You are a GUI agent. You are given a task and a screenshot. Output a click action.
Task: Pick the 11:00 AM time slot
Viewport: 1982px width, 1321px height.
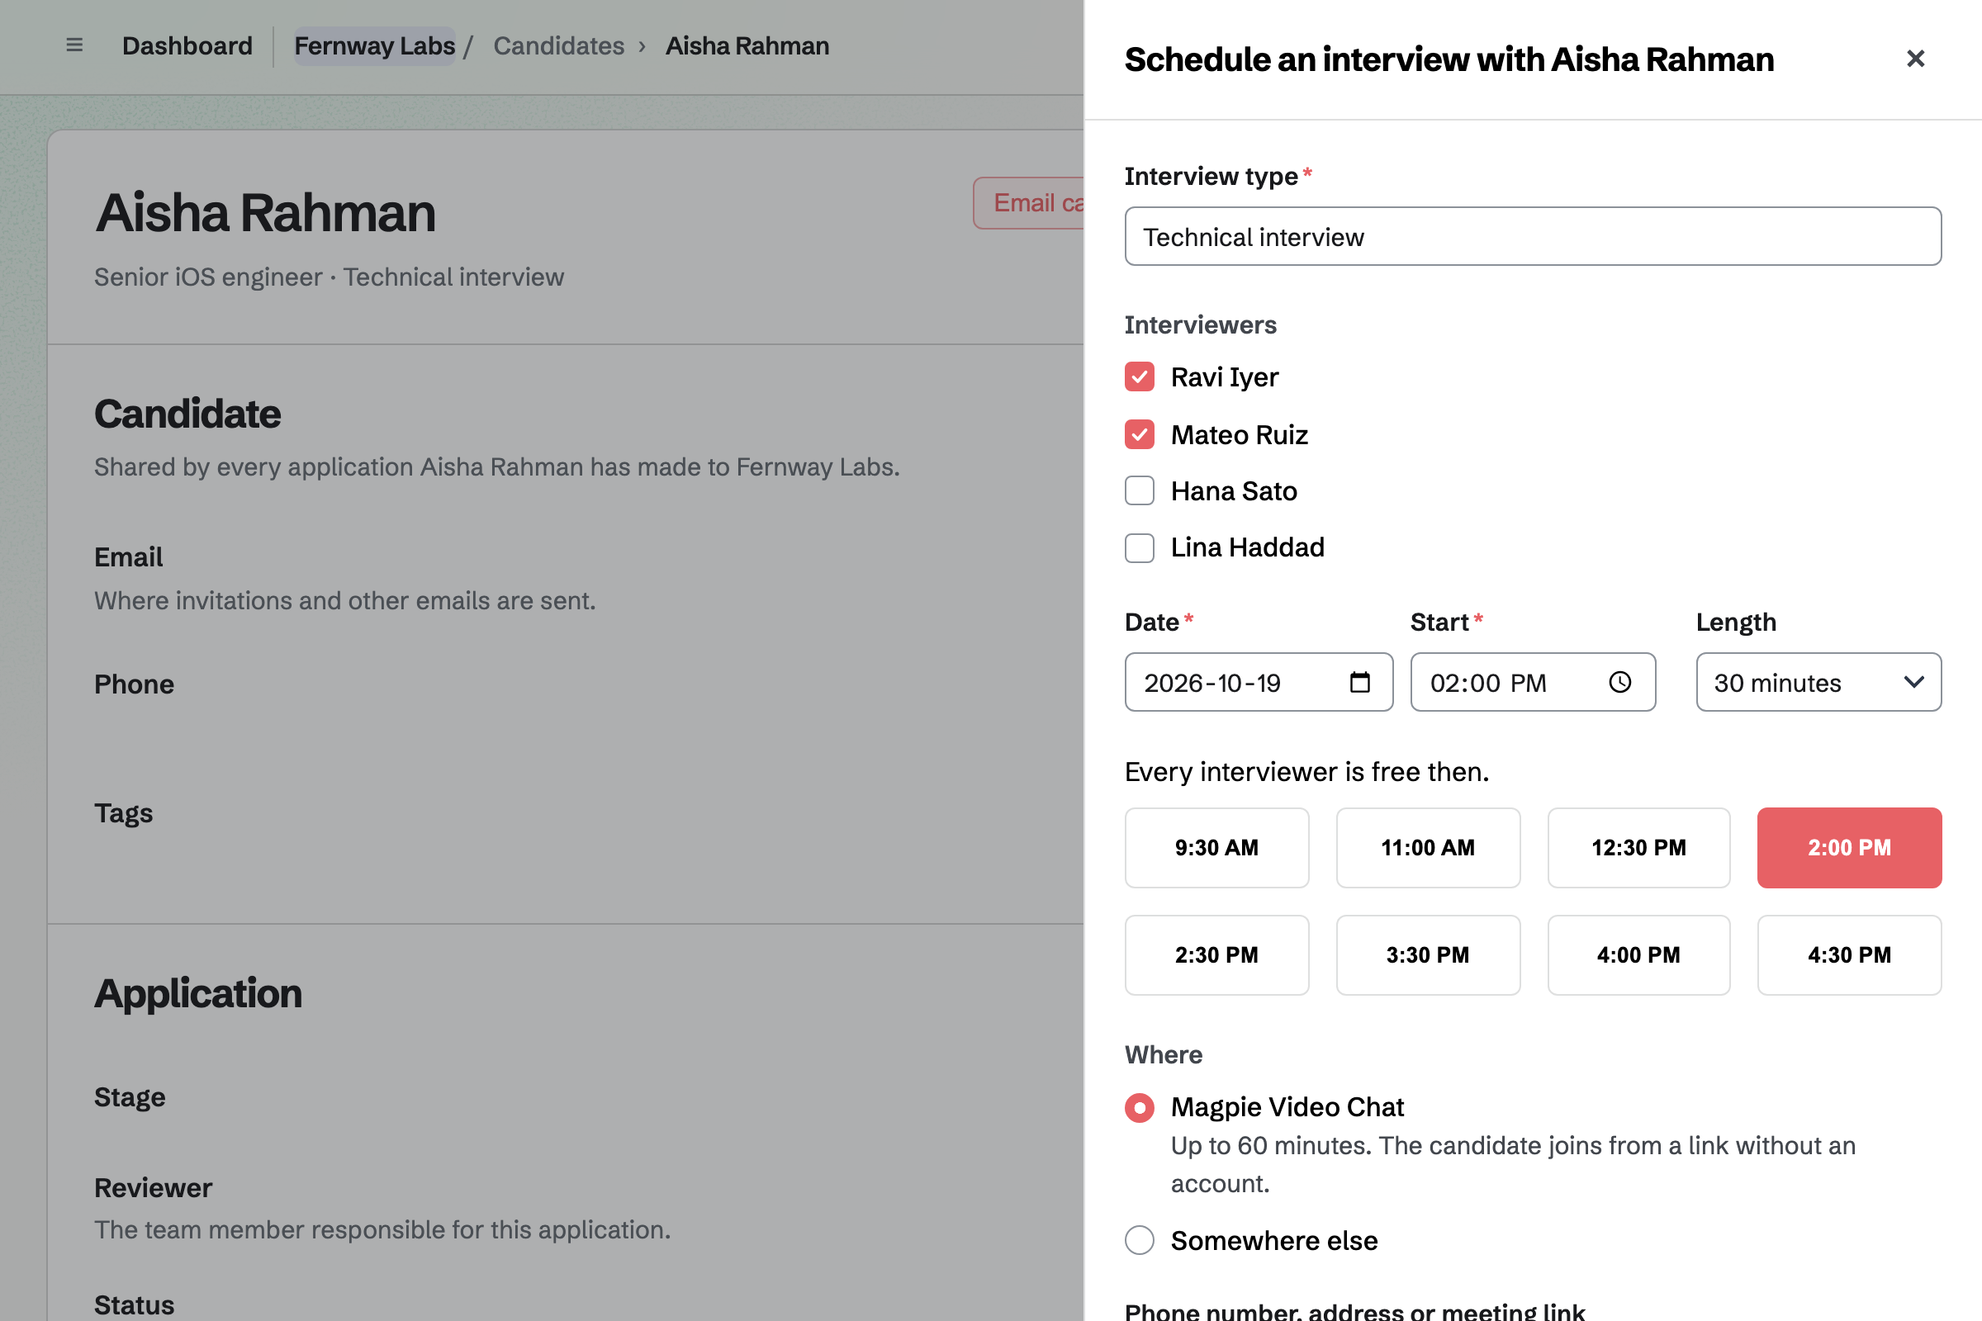1429,848
